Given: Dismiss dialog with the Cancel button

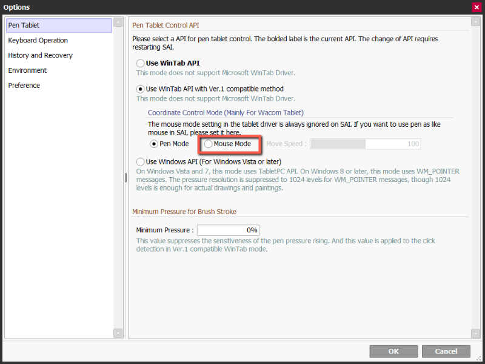Looking at the screenshot, I should [x=446, y=351].
